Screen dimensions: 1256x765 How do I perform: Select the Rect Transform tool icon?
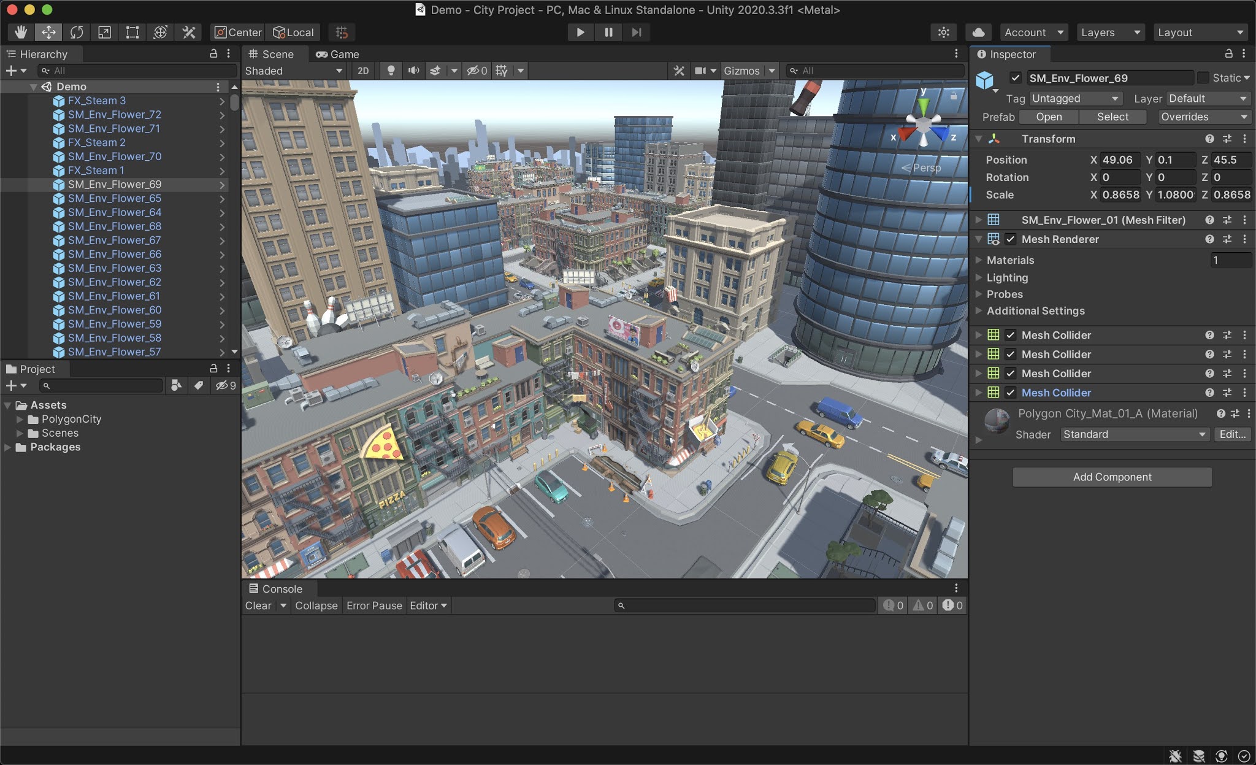pos(132,31)
